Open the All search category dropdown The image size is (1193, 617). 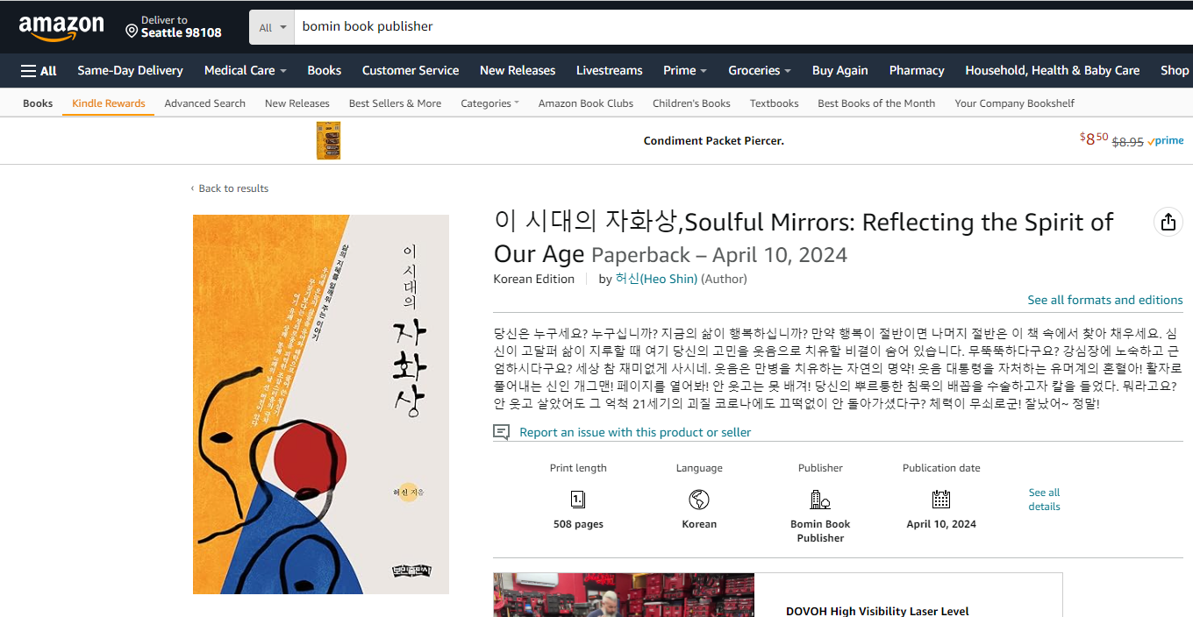tap(272, 27)
